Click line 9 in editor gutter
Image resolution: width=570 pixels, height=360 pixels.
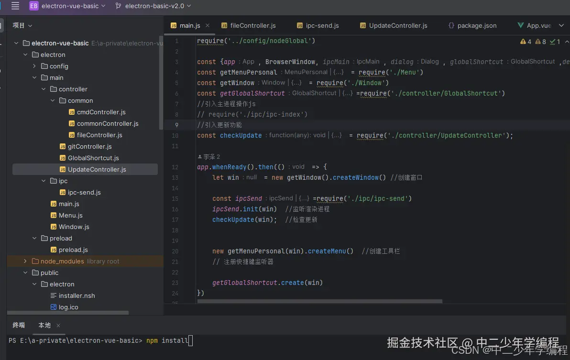click(176, 125)
